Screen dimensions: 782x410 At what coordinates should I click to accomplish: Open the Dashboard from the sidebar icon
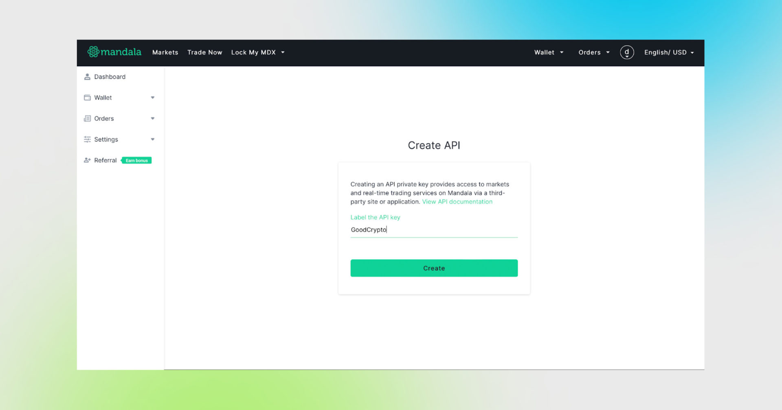87,76
